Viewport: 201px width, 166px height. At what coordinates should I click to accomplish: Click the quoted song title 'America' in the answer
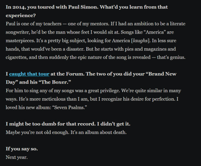[155, 32]
